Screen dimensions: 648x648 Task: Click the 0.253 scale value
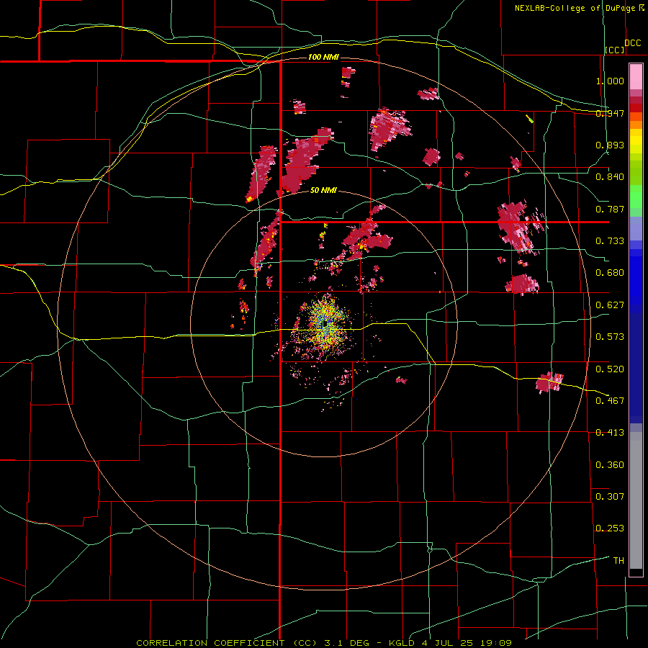pyautogui.click(x=610, y=528)
